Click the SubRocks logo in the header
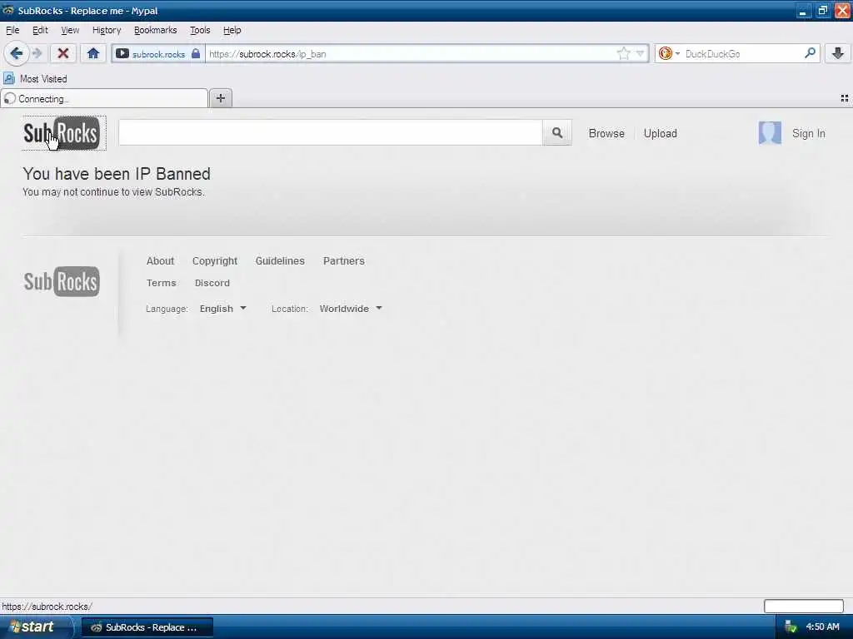Viewport: 853px width, 639px height. 62,133
